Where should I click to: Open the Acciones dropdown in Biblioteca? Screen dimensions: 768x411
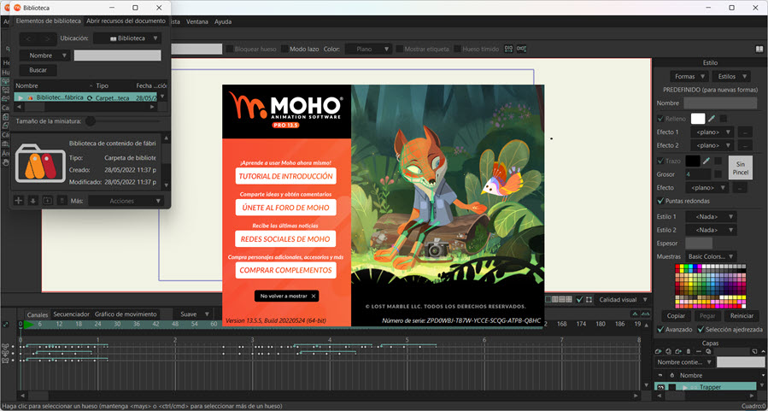(126, 201)
